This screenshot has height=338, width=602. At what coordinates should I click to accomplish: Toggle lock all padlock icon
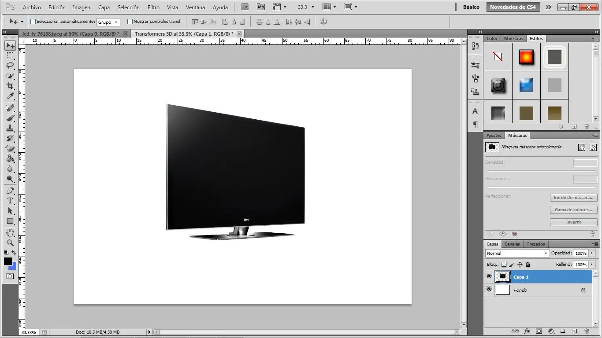tap(528, 265)
